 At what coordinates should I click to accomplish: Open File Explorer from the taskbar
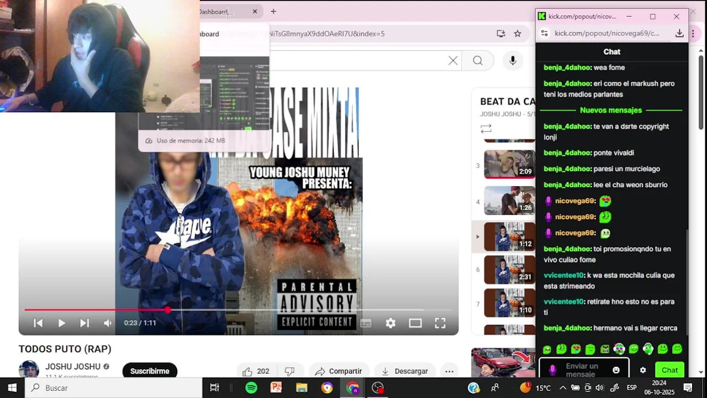[302, 387]
